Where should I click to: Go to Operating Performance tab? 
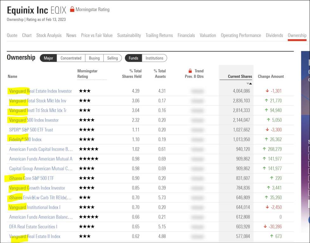coord(241,35)
